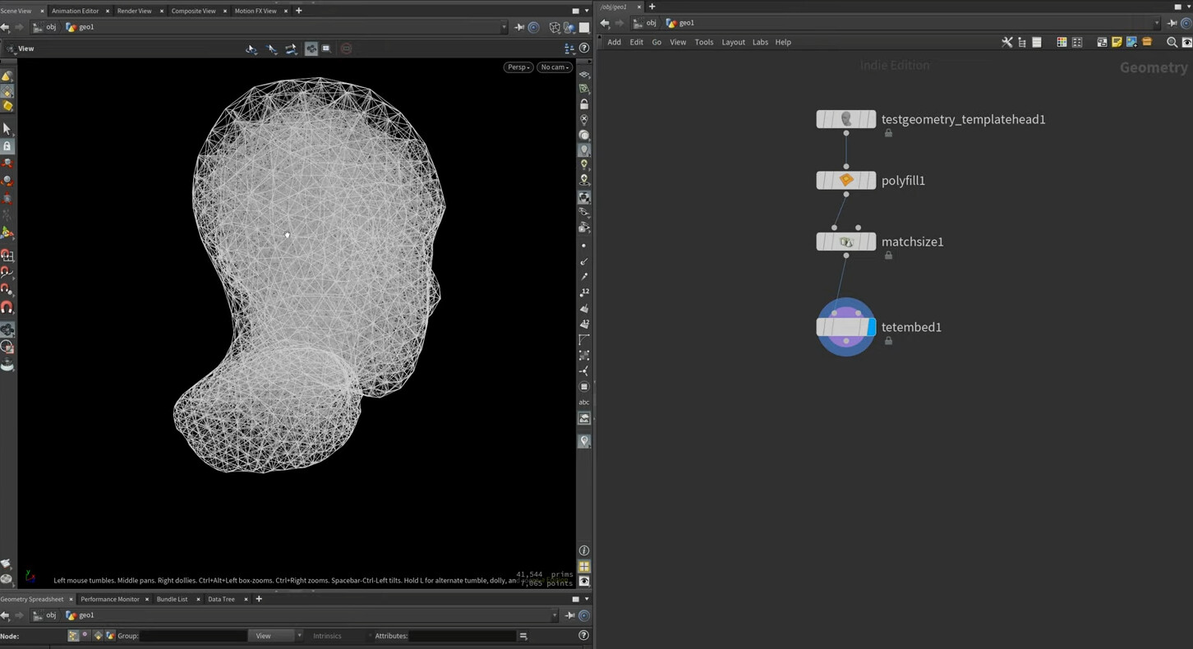Click the attribute filter list icon
This screenshot has height=649, width=1193.
(523, 636)
